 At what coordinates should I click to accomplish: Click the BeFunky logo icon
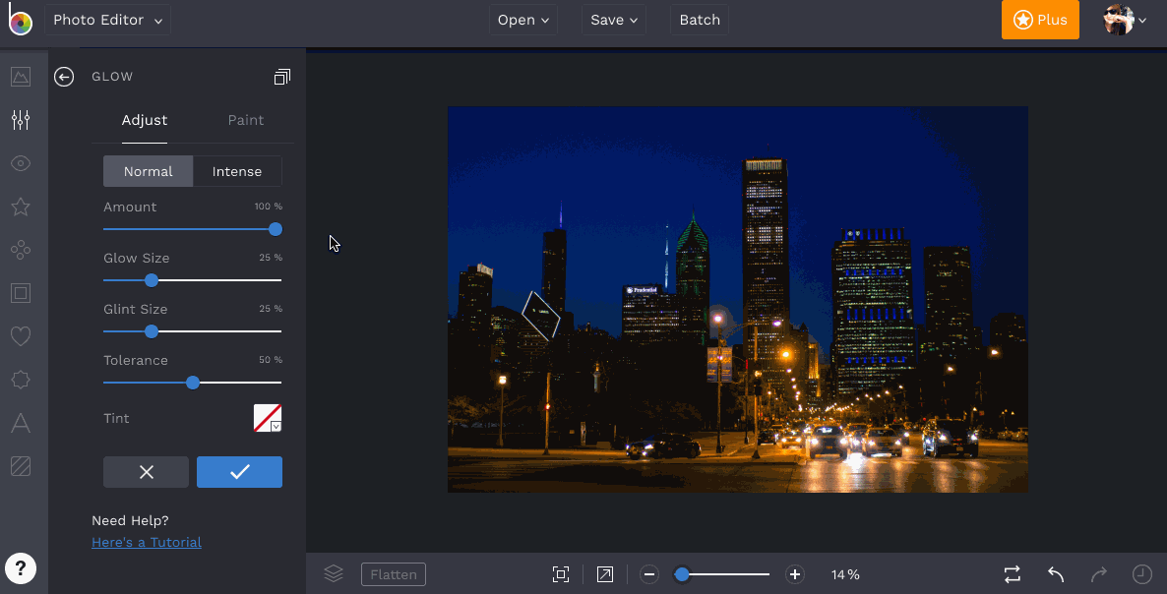coord(20,20)
